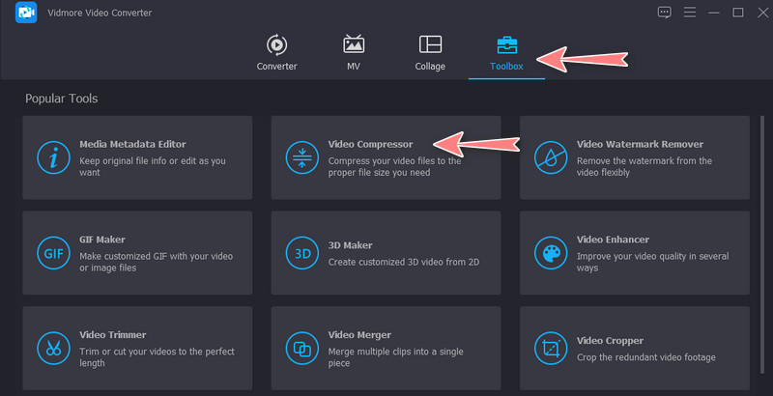Image resolution: width=773 pixels, height=396 pixels.
Task: Open the feedback chat icon in title bar
Action: (664, 13)
